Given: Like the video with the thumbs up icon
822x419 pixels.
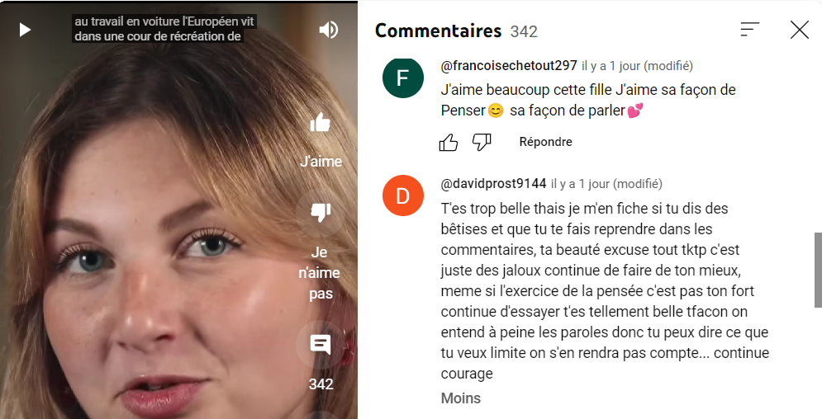Looking at the screenshot, I should pyautogui.click(x=321, y=123).
